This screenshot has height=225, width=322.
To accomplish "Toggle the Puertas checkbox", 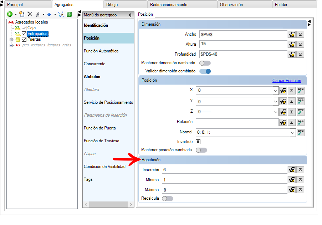I will [x=24, y=40].
